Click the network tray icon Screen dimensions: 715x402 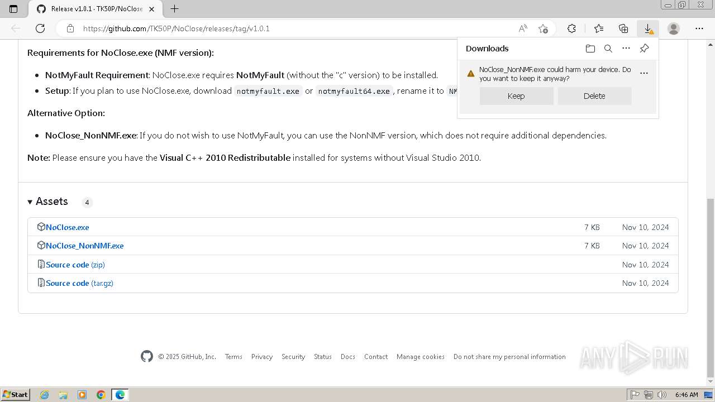point(649,395)
